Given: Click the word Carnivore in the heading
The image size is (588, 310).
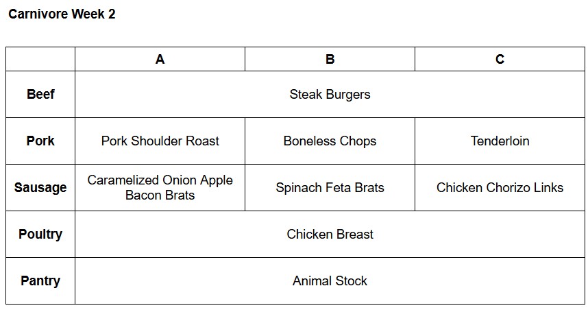Looking at the screenshot, I should click(x=38, y=14).
